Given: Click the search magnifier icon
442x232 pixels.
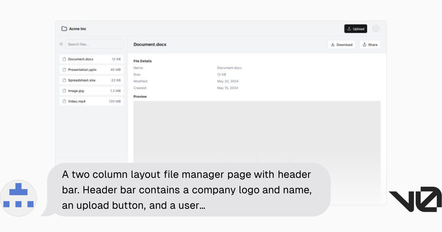Looking at the screenshot, I should [61, 44].
